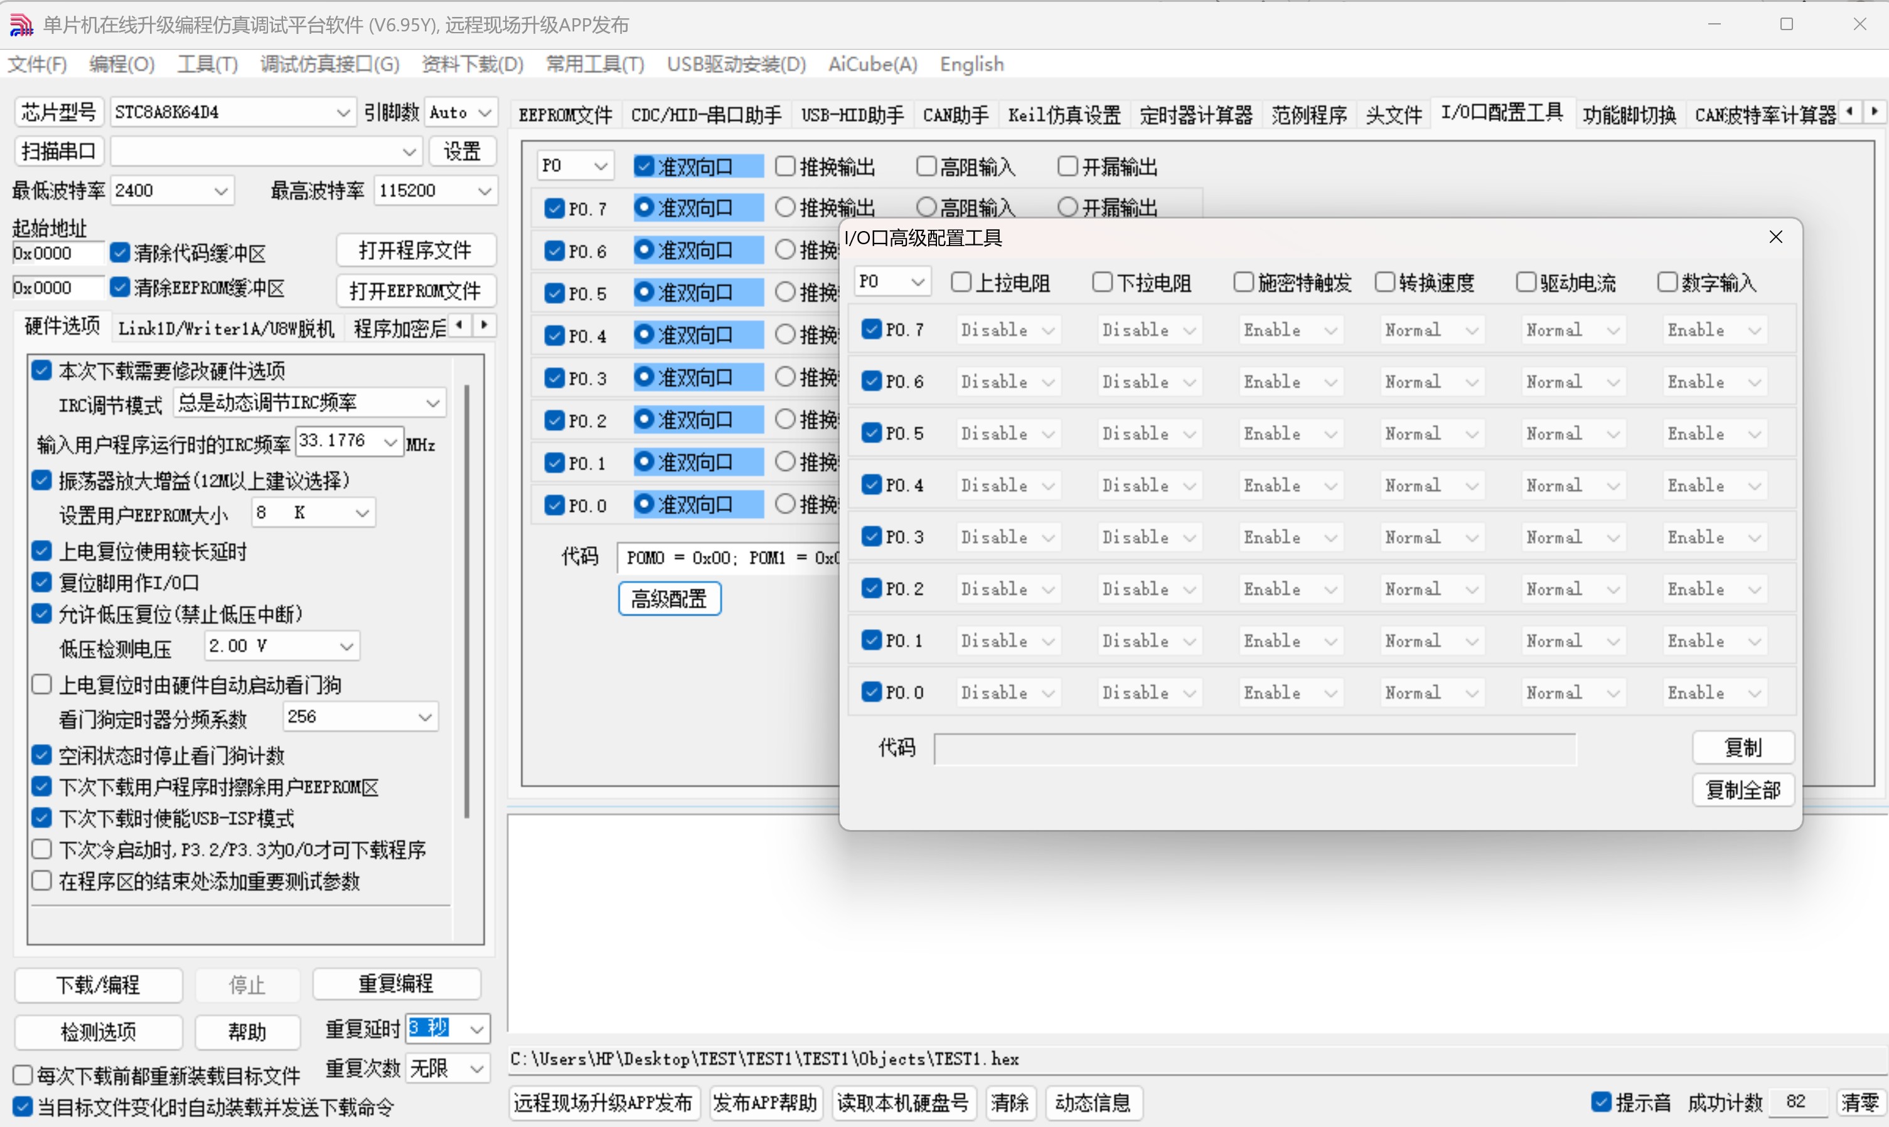Expand the 看门狗定时器分频系数 256 dropdown
This screenshot has width=1889, height=1127.
[425, 717]
